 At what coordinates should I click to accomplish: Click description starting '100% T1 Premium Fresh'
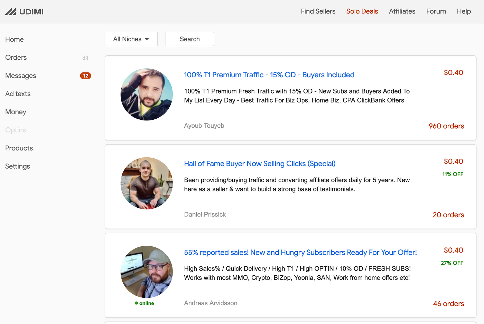point(297,96)
